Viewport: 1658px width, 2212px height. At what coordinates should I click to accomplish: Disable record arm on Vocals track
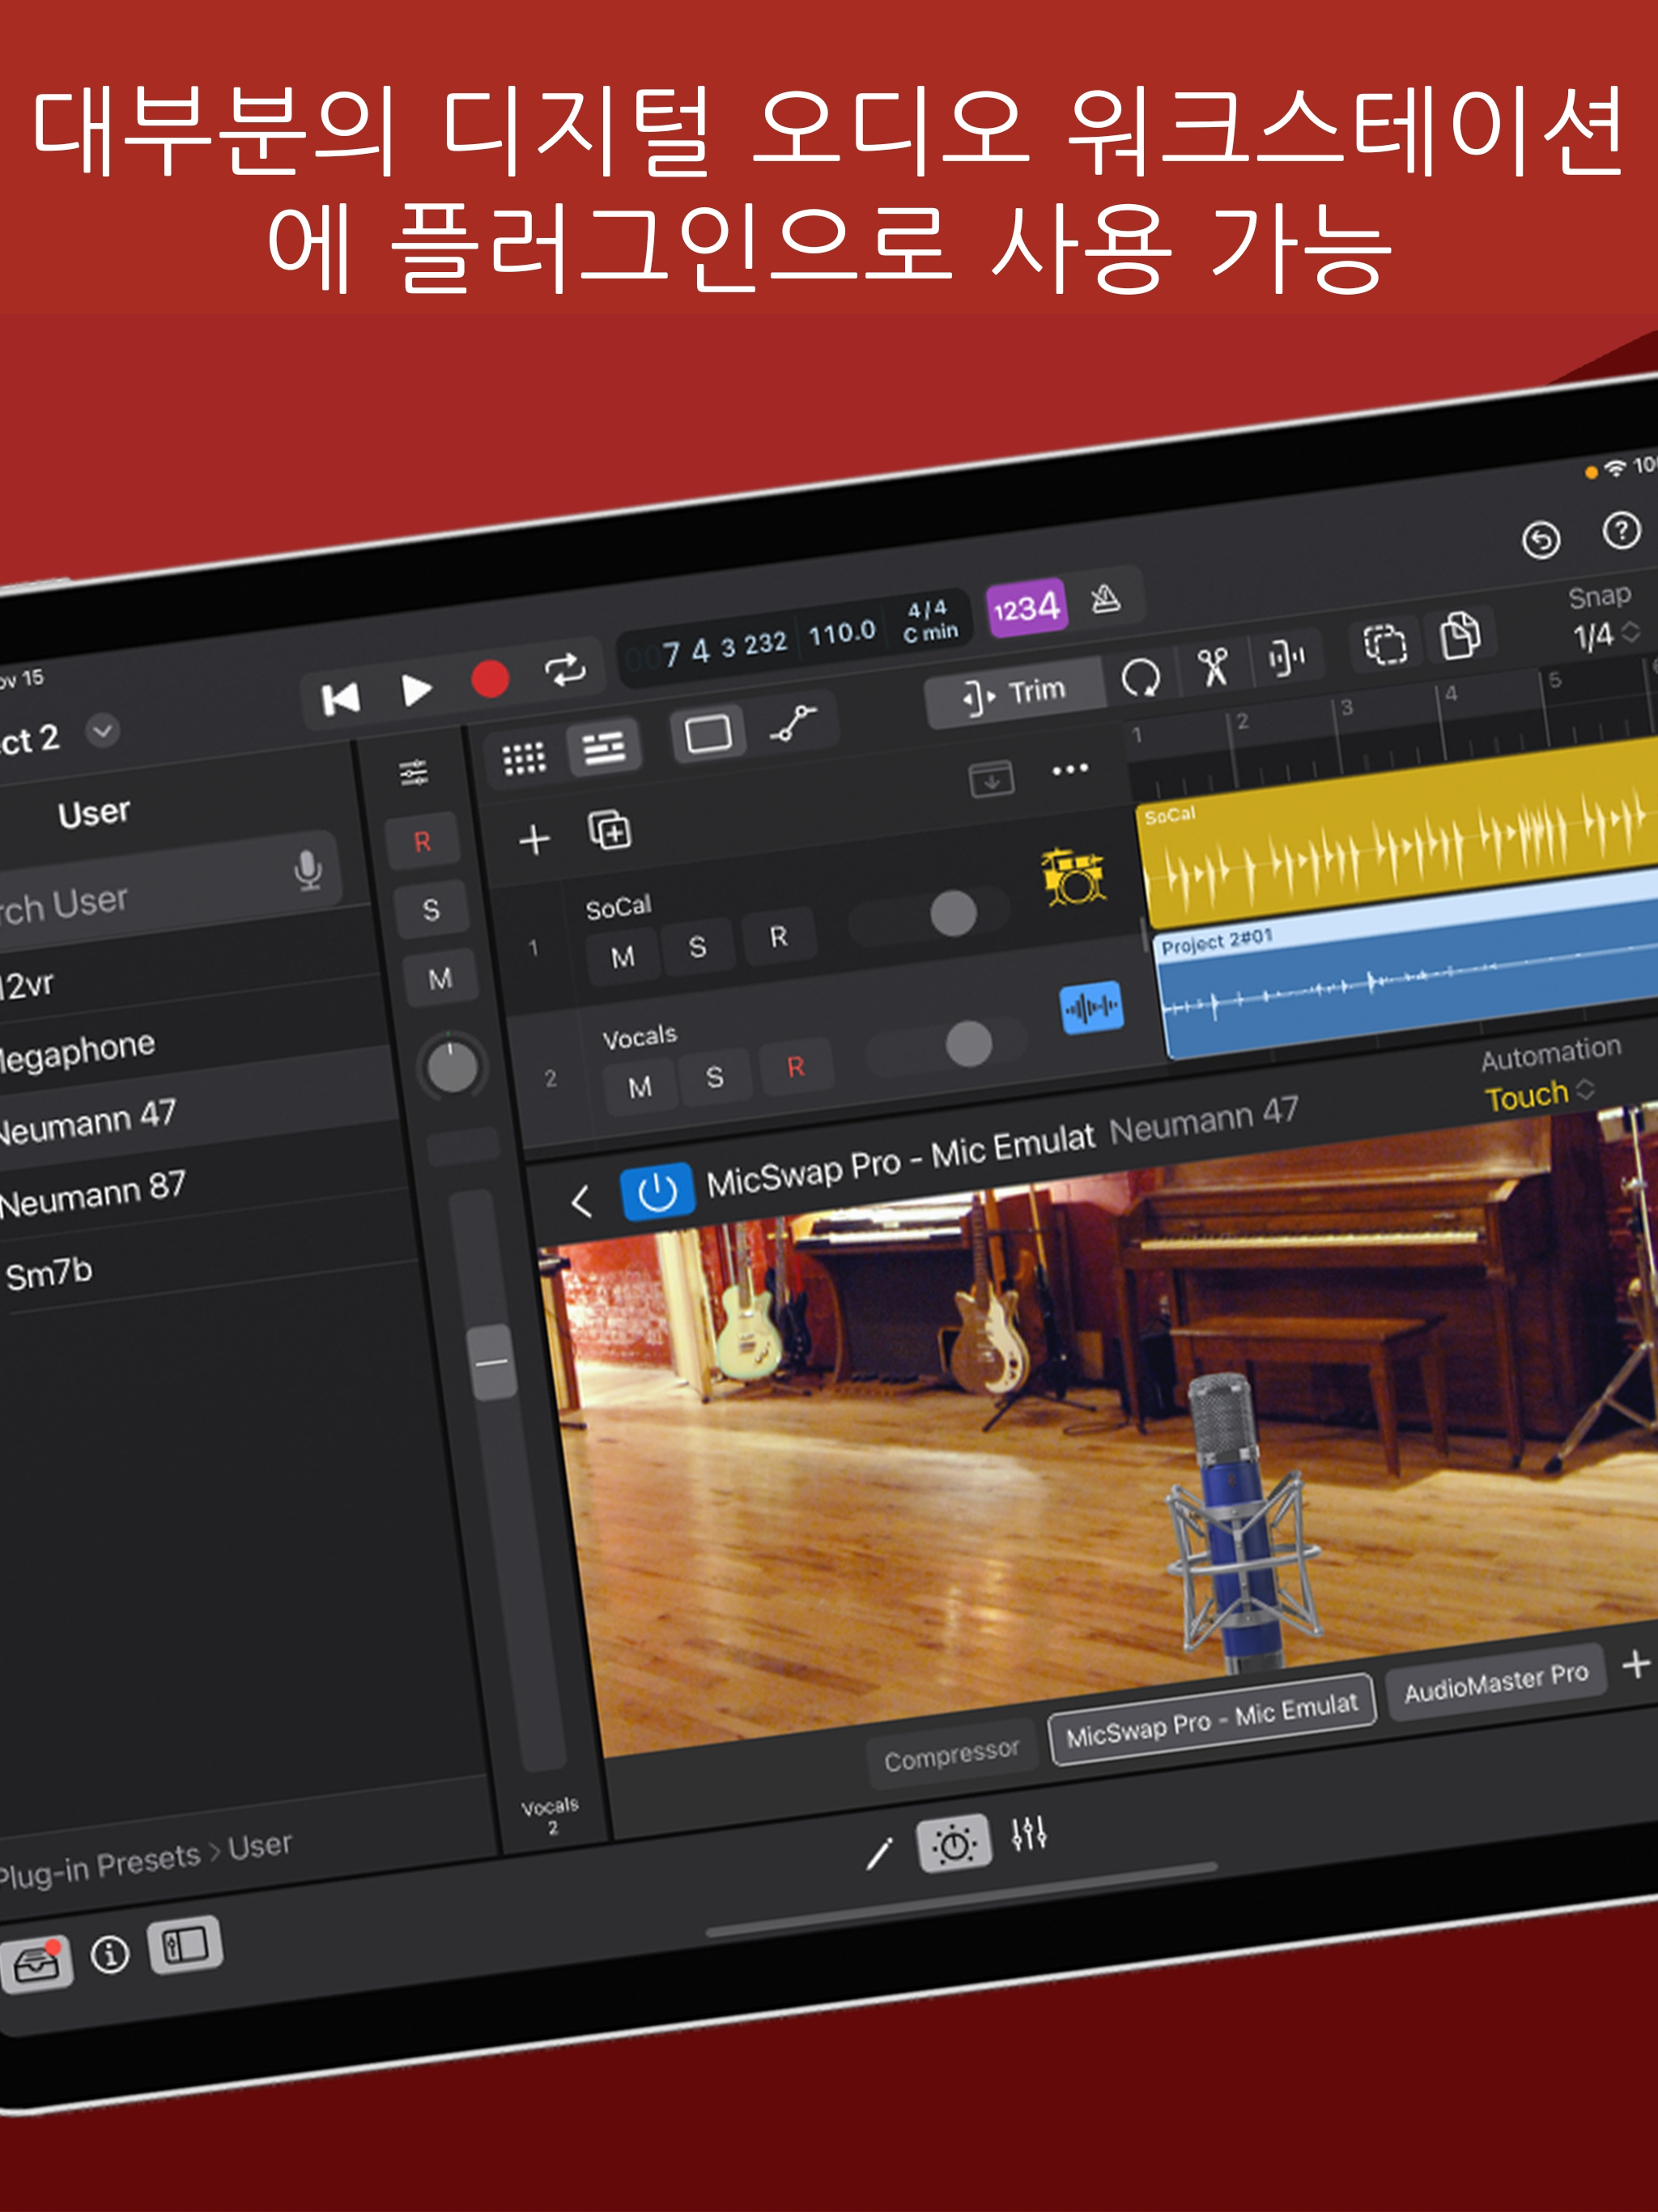(x=796, y=1068)
